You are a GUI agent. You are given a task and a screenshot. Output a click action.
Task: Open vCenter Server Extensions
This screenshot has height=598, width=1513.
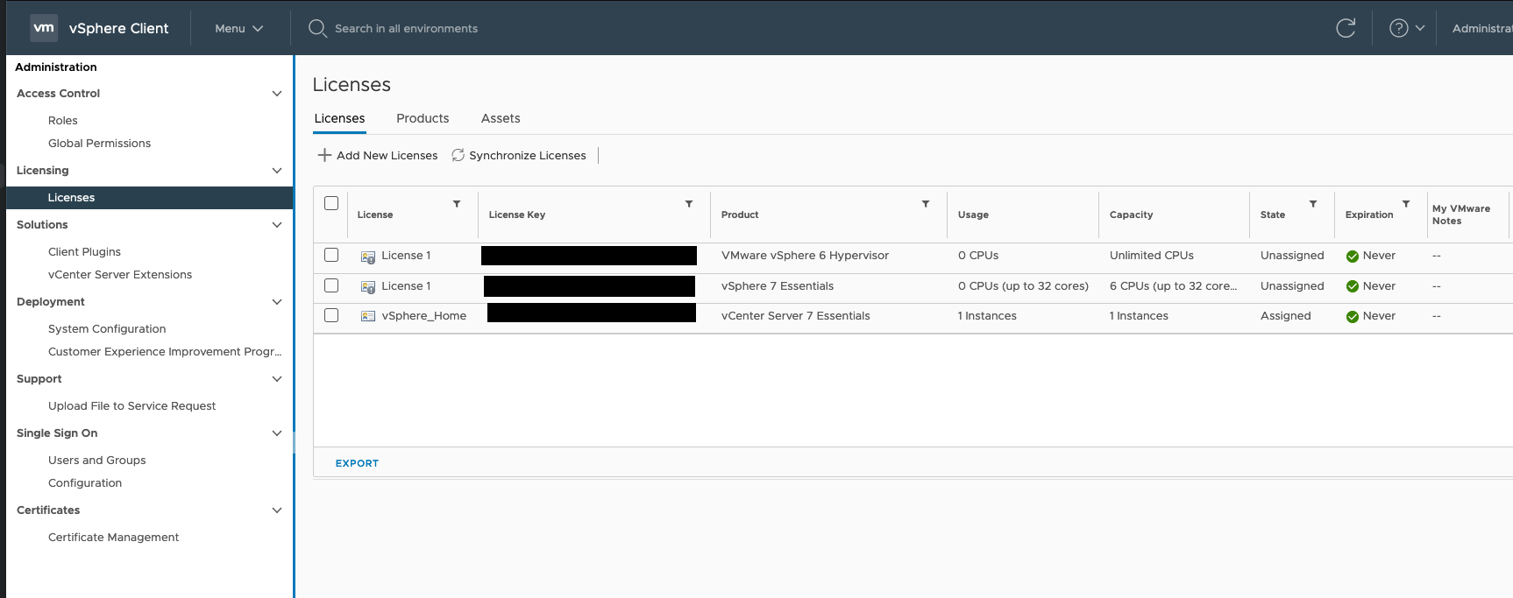[120, 275]
